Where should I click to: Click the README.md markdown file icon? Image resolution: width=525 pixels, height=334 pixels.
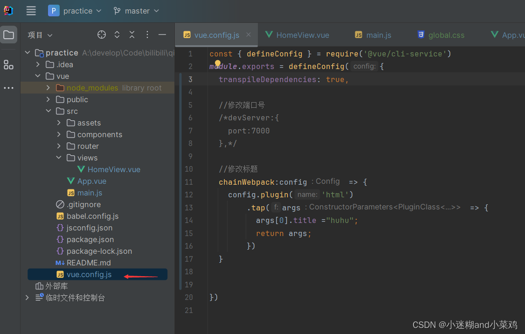click(60, 263)
